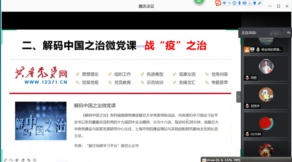Open the 解码中国之治 video thumbnail
The image size is (292, 162).
[41, 121]
